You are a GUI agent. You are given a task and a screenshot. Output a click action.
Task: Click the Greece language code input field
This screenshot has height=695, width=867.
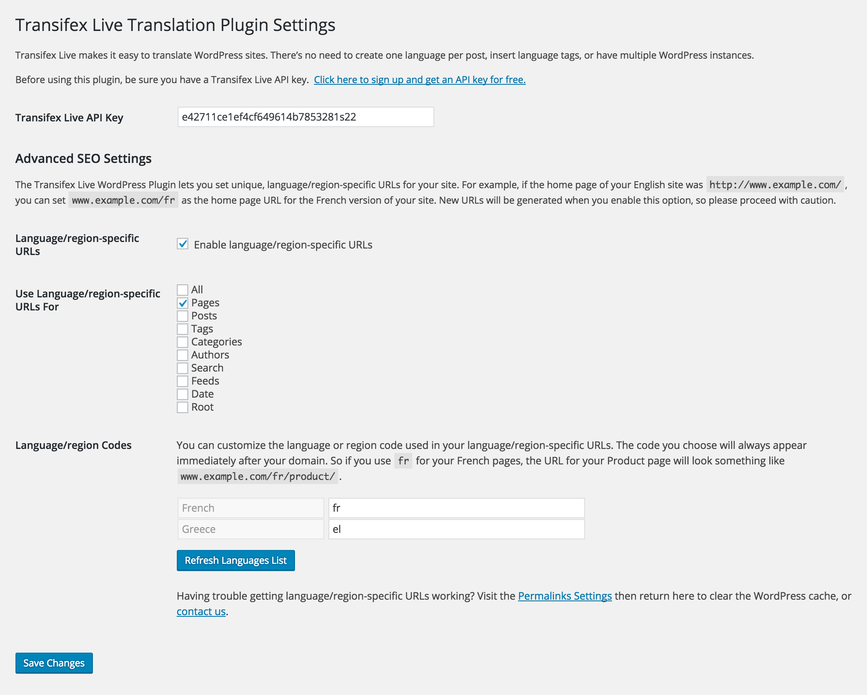tap(457, 528)
